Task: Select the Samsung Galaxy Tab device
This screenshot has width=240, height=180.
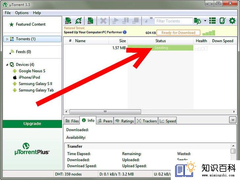Action: point(36,90)
